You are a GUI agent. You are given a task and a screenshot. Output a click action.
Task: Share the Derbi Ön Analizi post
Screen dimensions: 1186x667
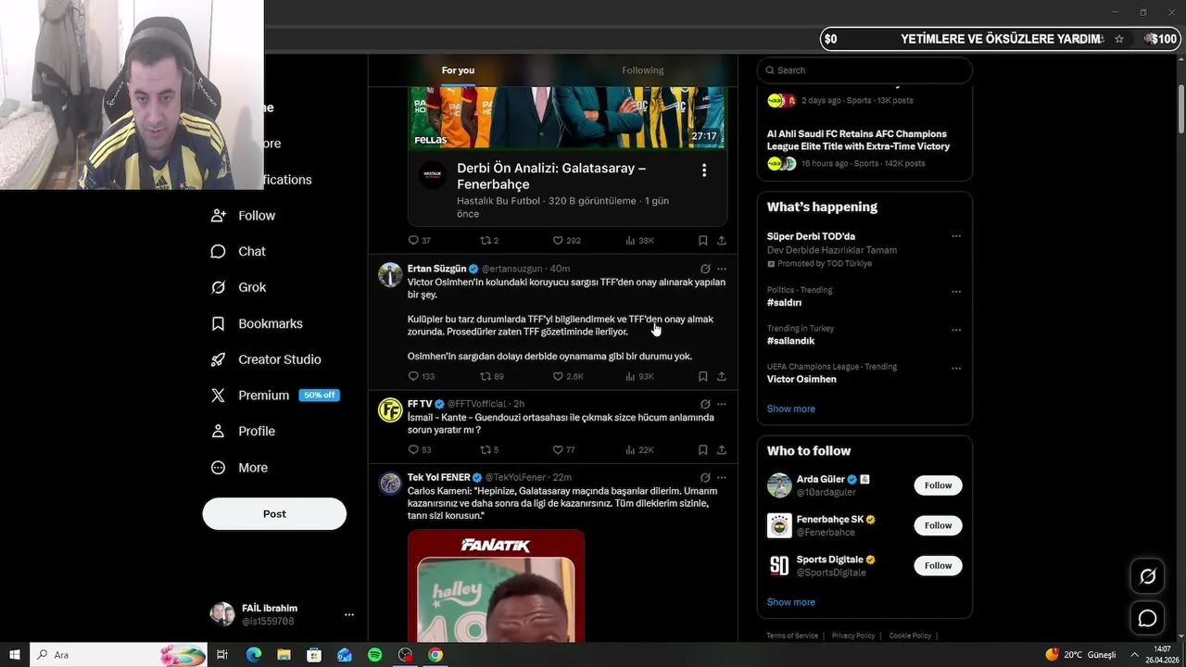[722, 241]
